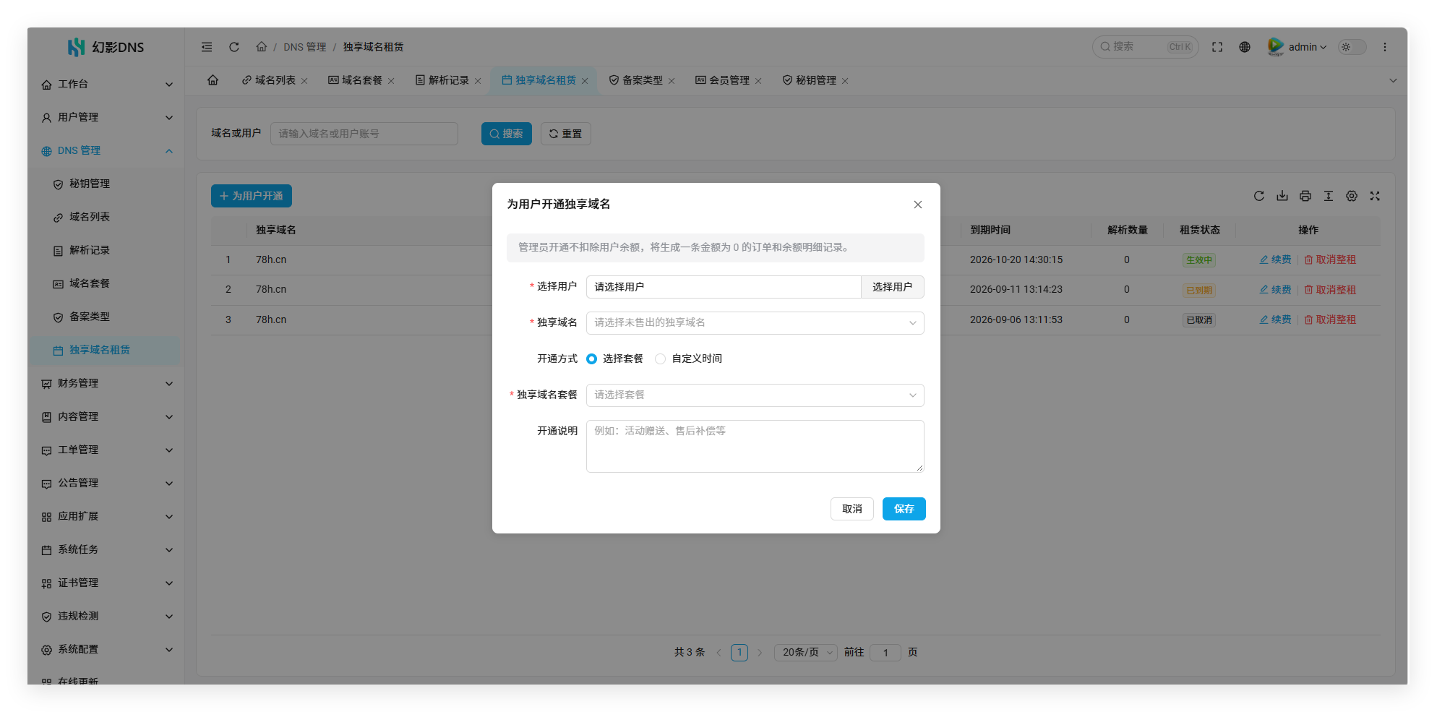Focus the 域名或用户 search input
This screenshot has width=1437, height=712.
pyautogui.click(x=364, y=134)
